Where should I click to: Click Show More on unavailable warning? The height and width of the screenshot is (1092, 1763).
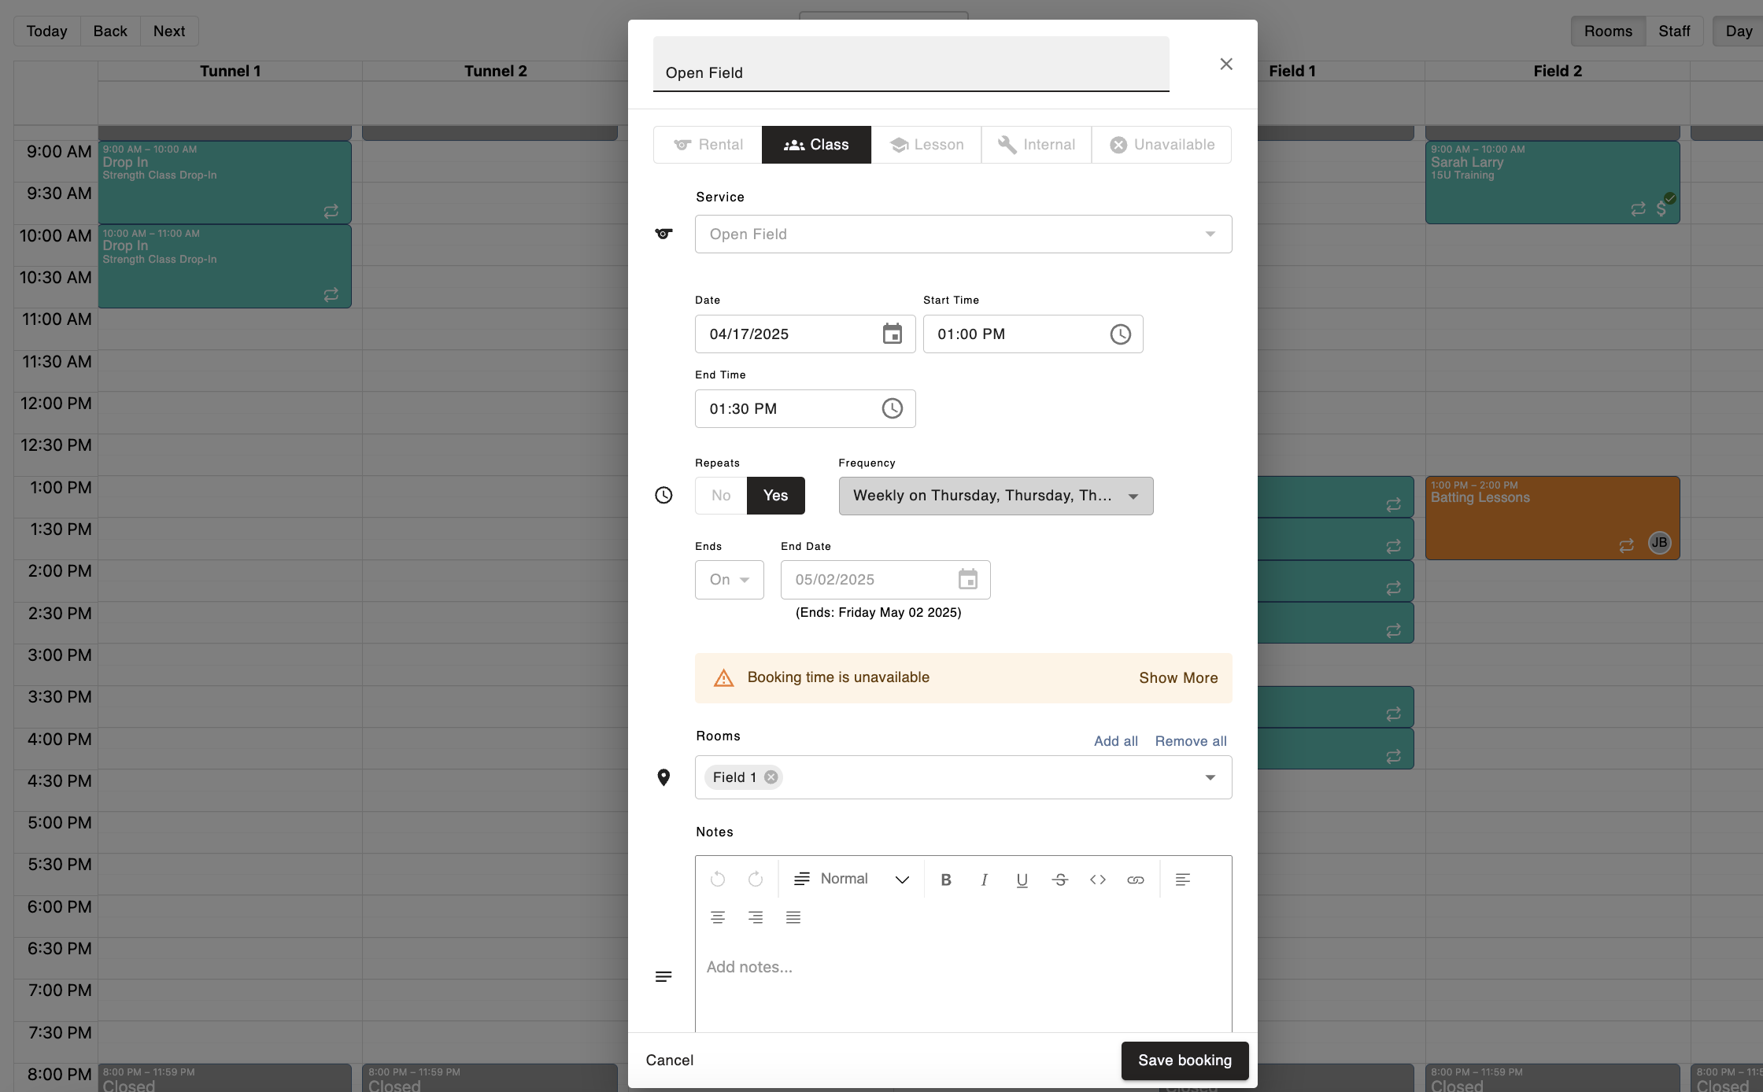[x=1178, y=678]
